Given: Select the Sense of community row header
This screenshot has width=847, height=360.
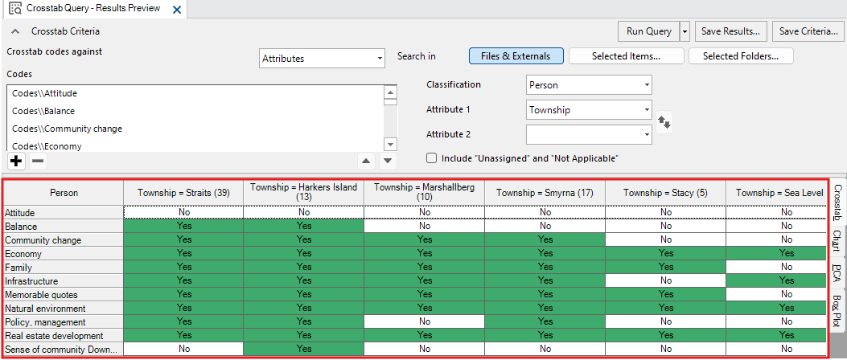Looking at the screenshot, I should (x=64, y=350).
